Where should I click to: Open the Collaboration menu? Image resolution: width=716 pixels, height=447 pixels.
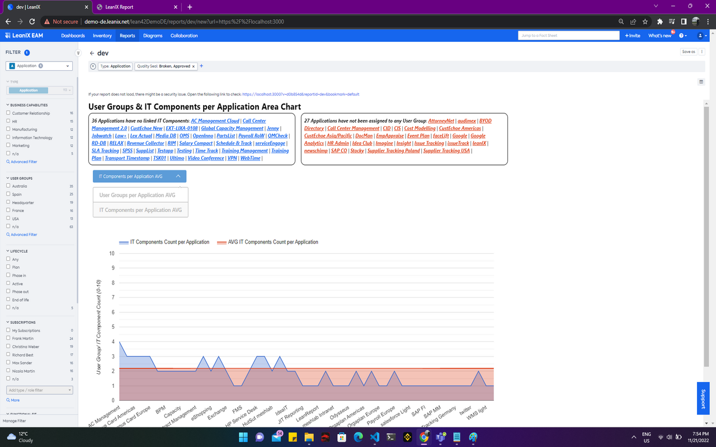(x=184, y=35)
